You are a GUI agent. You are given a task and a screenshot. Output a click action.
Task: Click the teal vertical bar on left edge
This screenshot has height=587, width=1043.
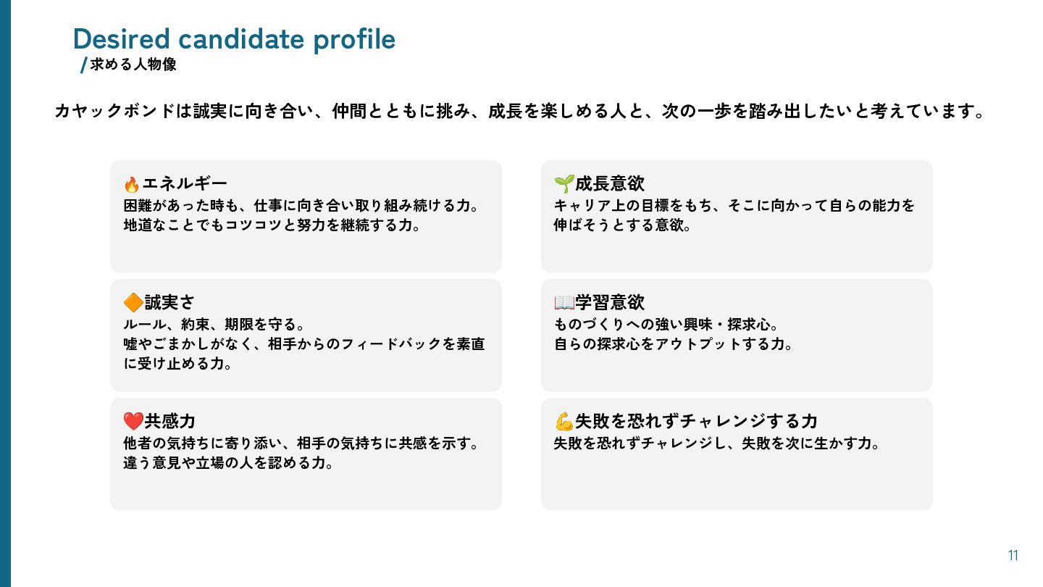(x=5, y=293)
